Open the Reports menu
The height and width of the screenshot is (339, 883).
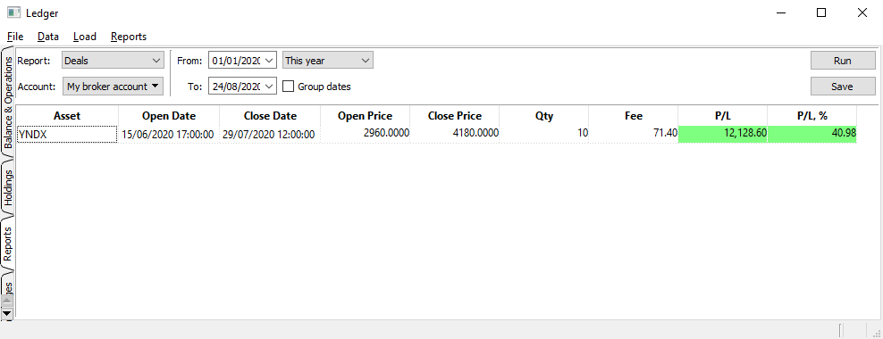tap(129, 37)
